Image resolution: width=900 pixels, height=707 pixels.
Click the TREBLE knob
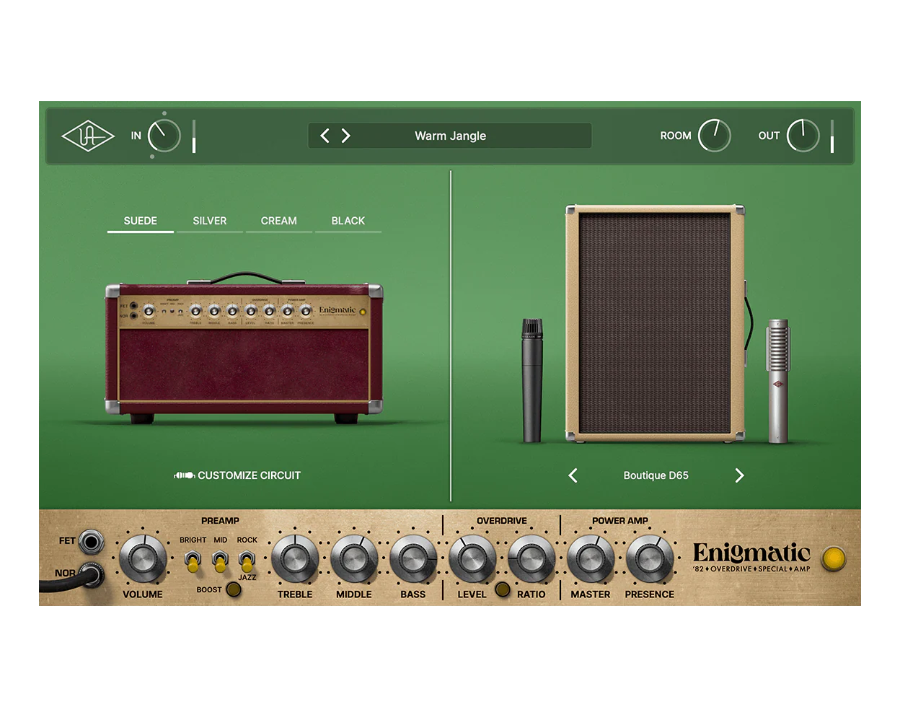click(x=295, y=559)
